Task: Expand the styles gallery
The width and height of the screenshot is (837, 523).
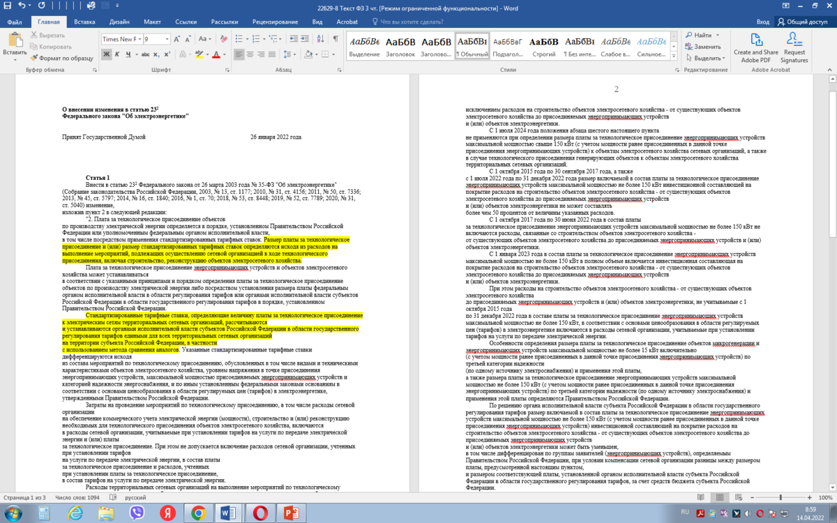Action: (x=674, y=57)
